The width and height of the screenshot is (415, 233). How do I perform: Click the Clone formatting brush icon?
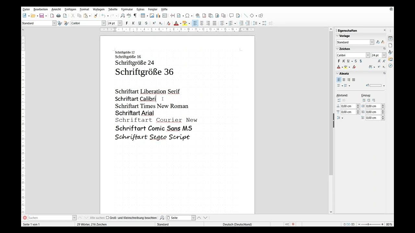point(96,16)
